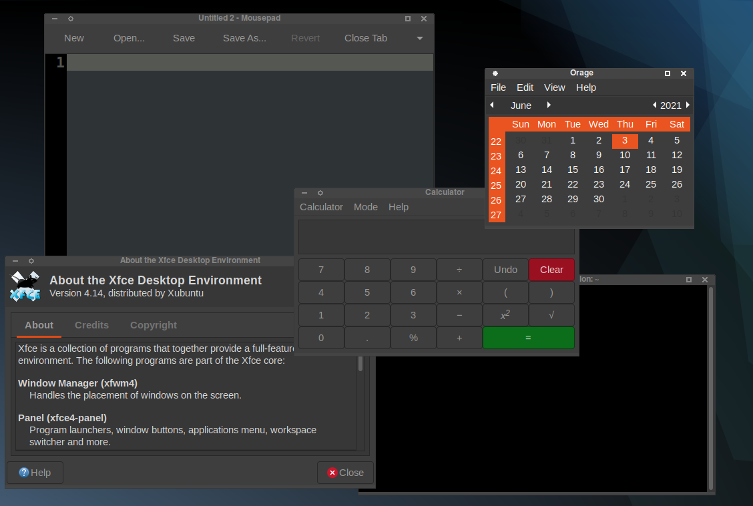Go to previous month in Orage

492,105
